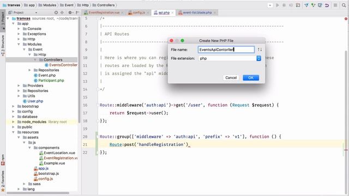The height and width of the screenshot is (196, 349).
Task: Click the error indicator at editor top right
Action: point(346,19)
